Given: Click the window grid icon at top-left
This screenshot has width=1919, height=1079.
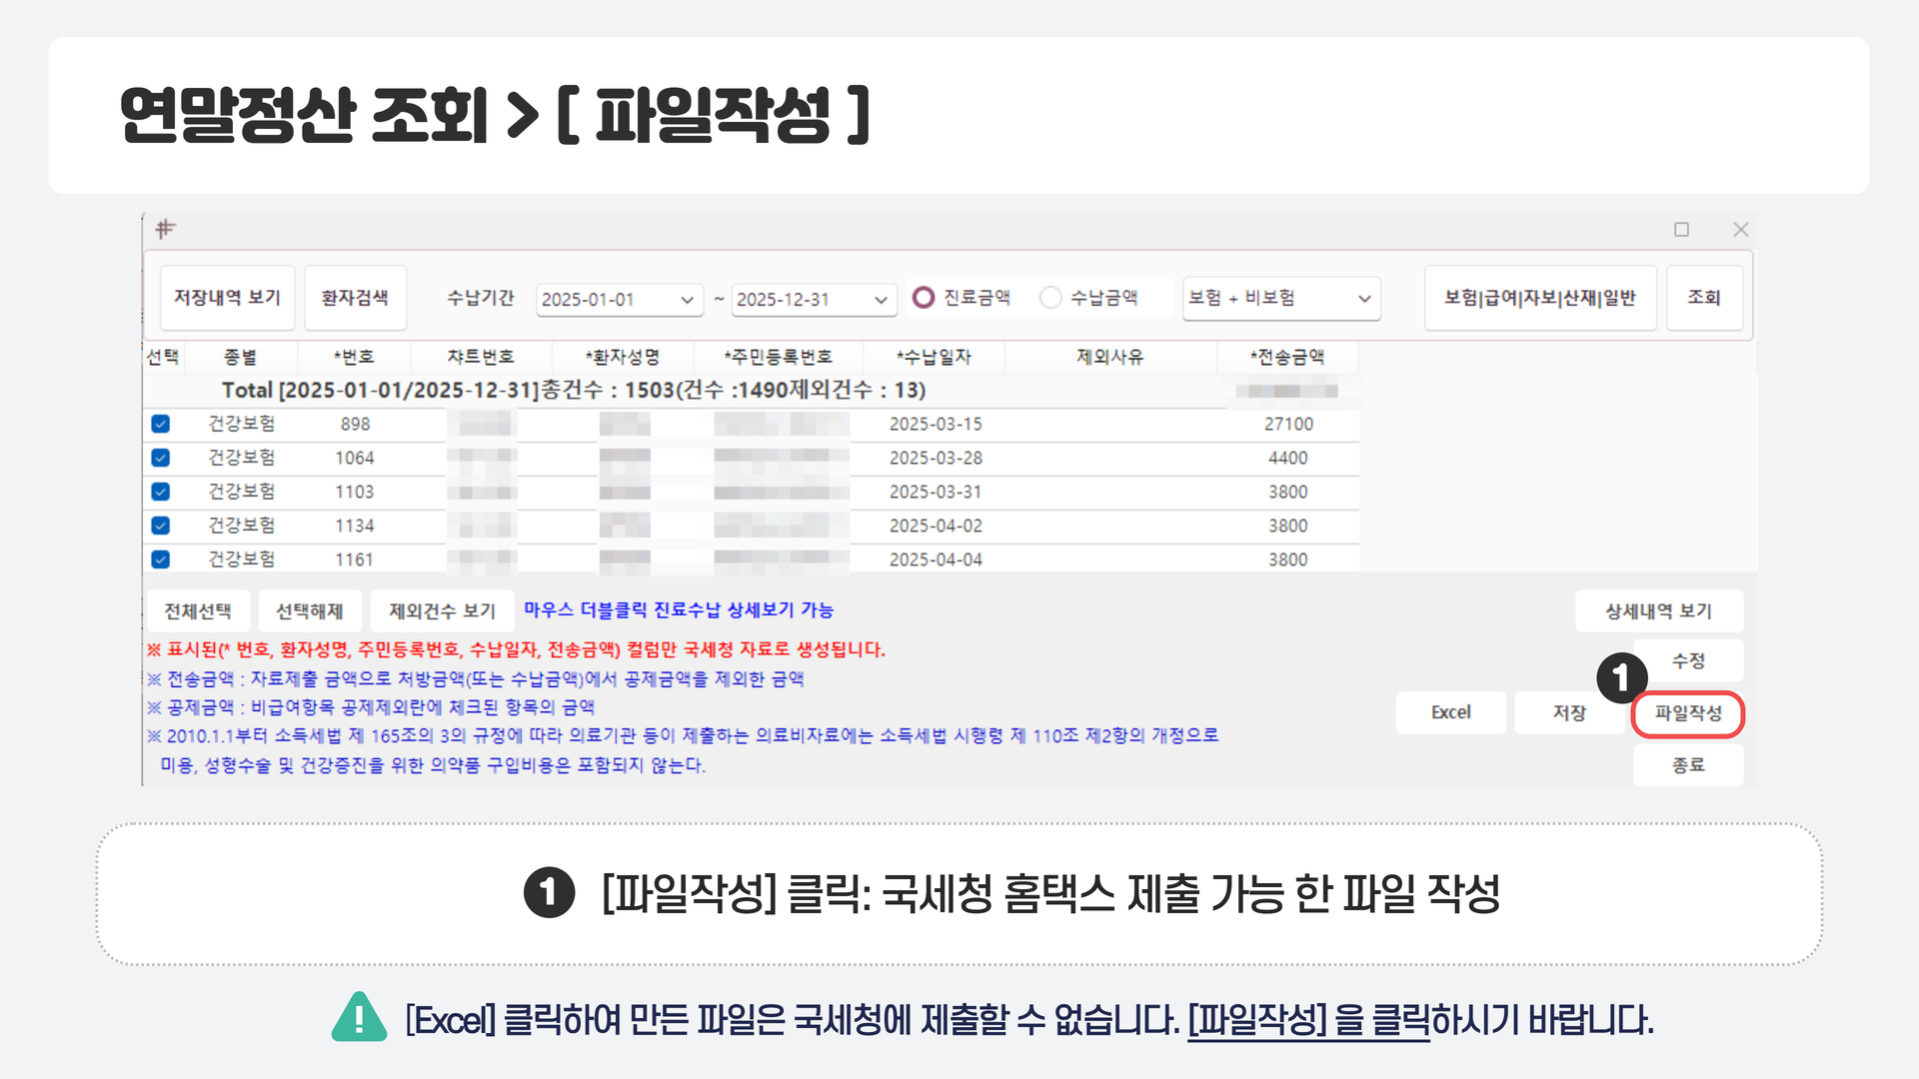Looking at the screenshot, I should (166, 229).
